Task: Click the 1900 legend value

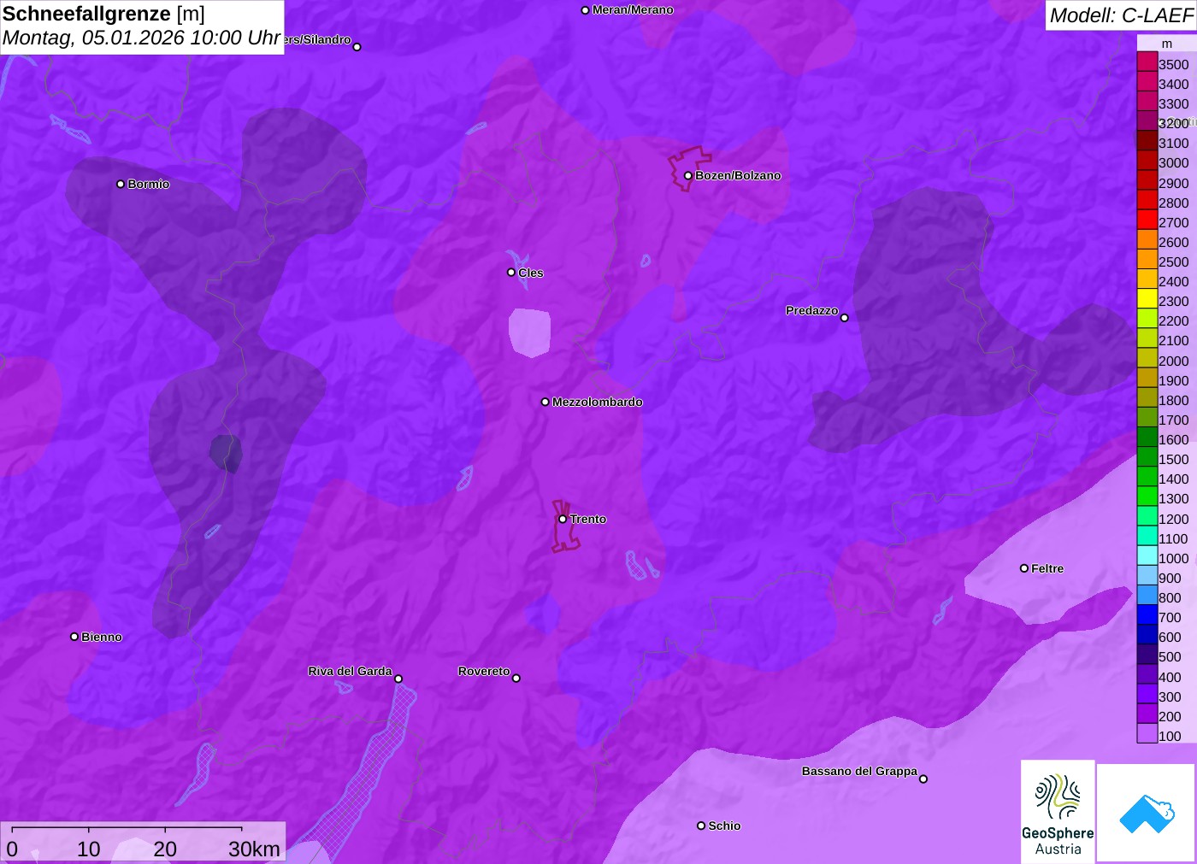Action: [x=1173, y=381]
